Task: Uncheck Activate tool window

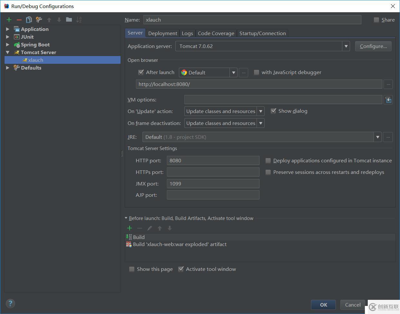Action: (181, 269)
